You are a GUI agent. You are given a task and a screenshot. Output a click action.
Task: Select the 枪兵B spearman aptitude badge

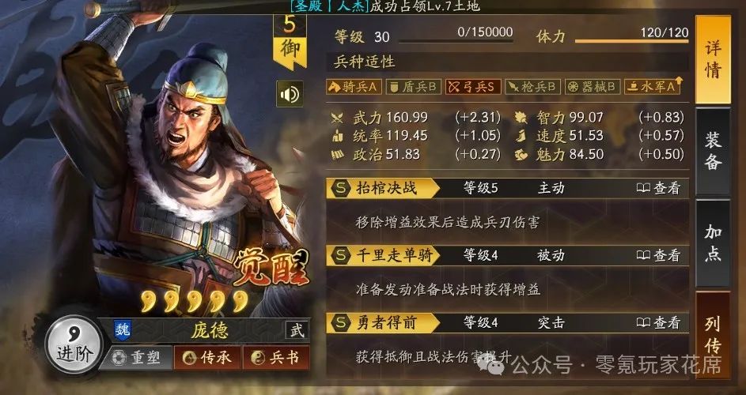pyautogui.click(x=533, y=87)
